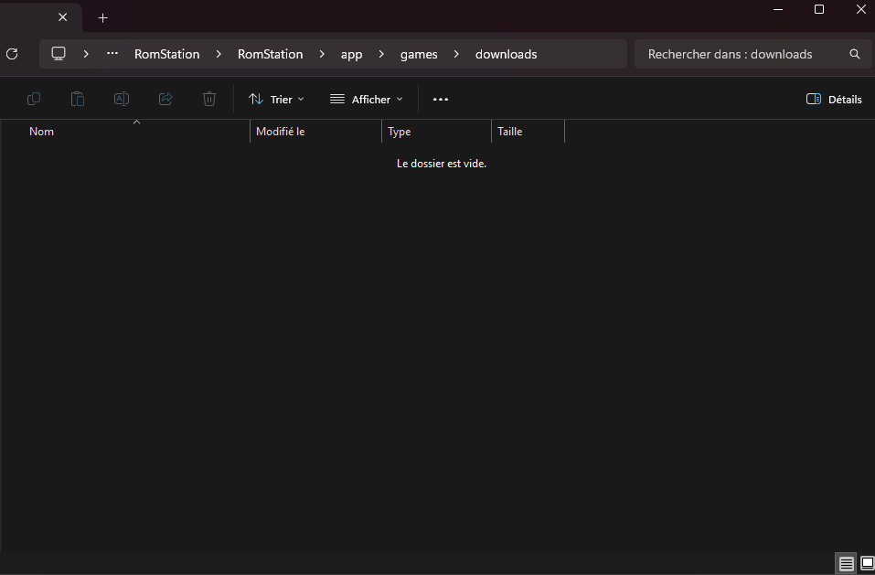Refresh the current folder view

click(x=12, y=54)
